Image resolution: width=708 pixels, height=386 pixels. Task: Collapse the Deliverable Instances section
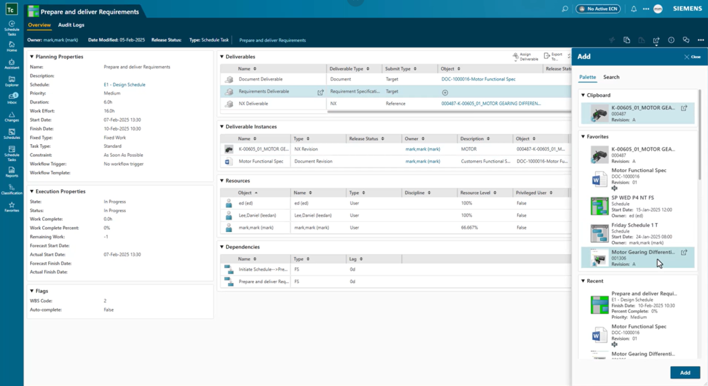[222, 127]
